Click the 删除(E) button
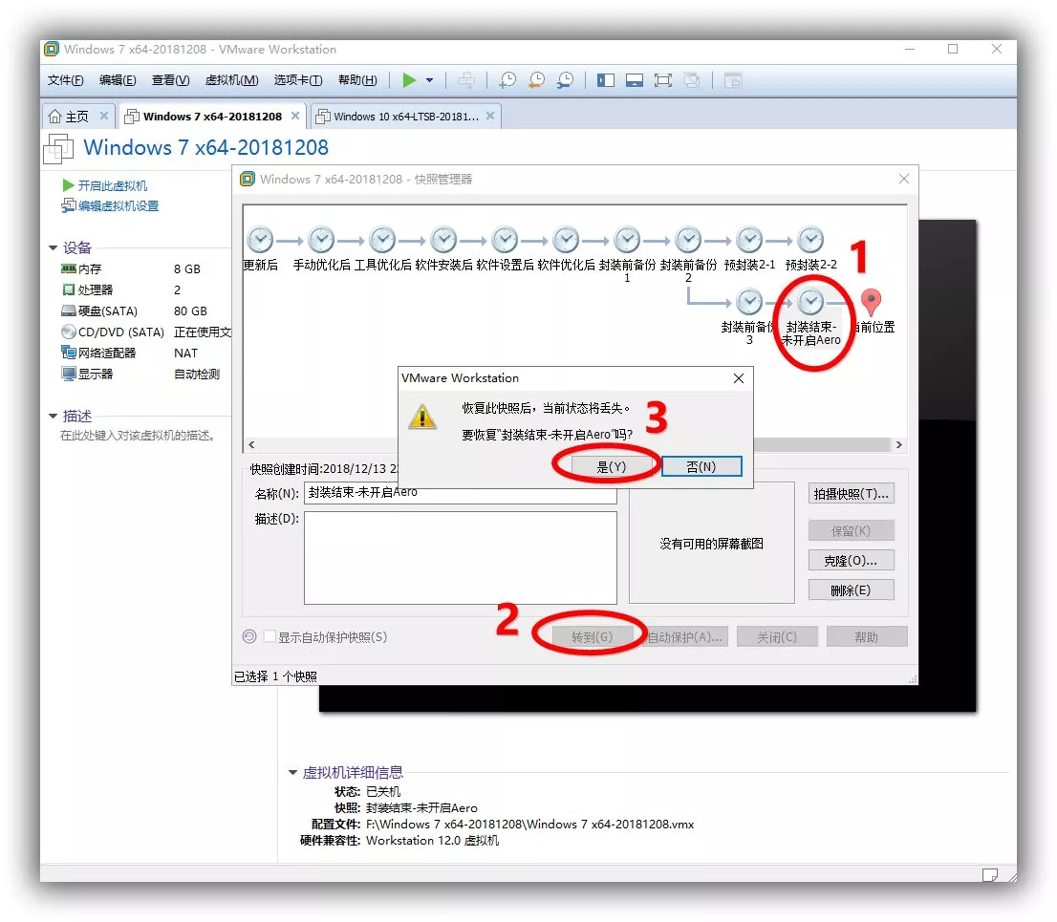This screenshot has height=922, width=1057. [852, 590]
